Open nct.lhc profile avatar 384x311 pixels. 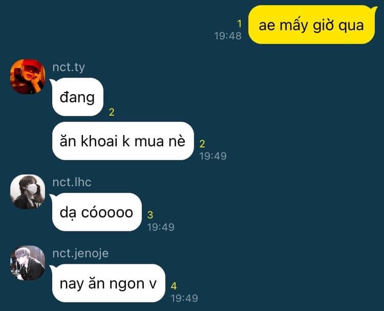click(x=28, y=192)
